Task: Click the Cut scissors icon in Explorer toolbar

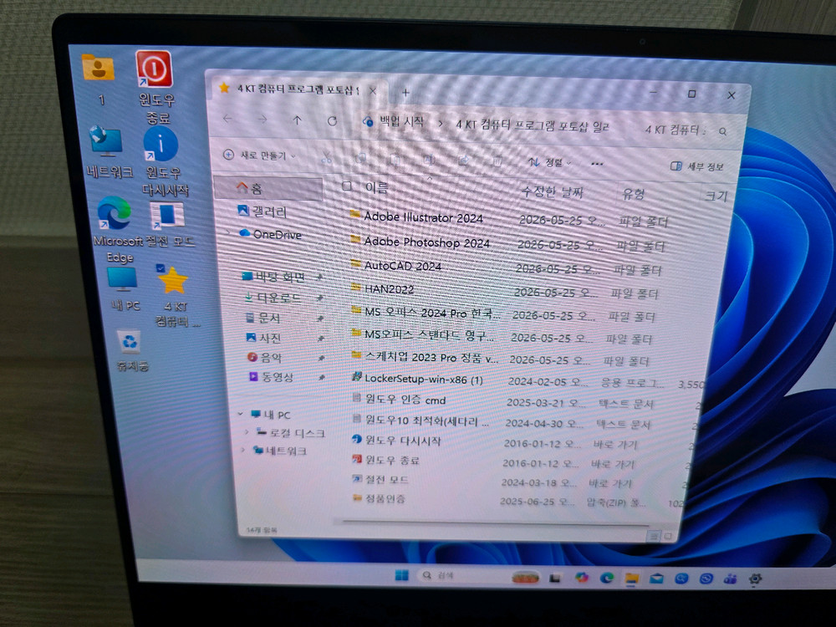Action: point(326,158)
